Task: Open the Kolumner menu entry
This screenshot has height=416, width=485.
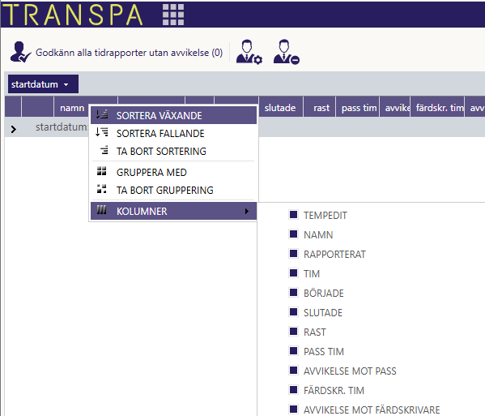Action: tap(173, 211)
